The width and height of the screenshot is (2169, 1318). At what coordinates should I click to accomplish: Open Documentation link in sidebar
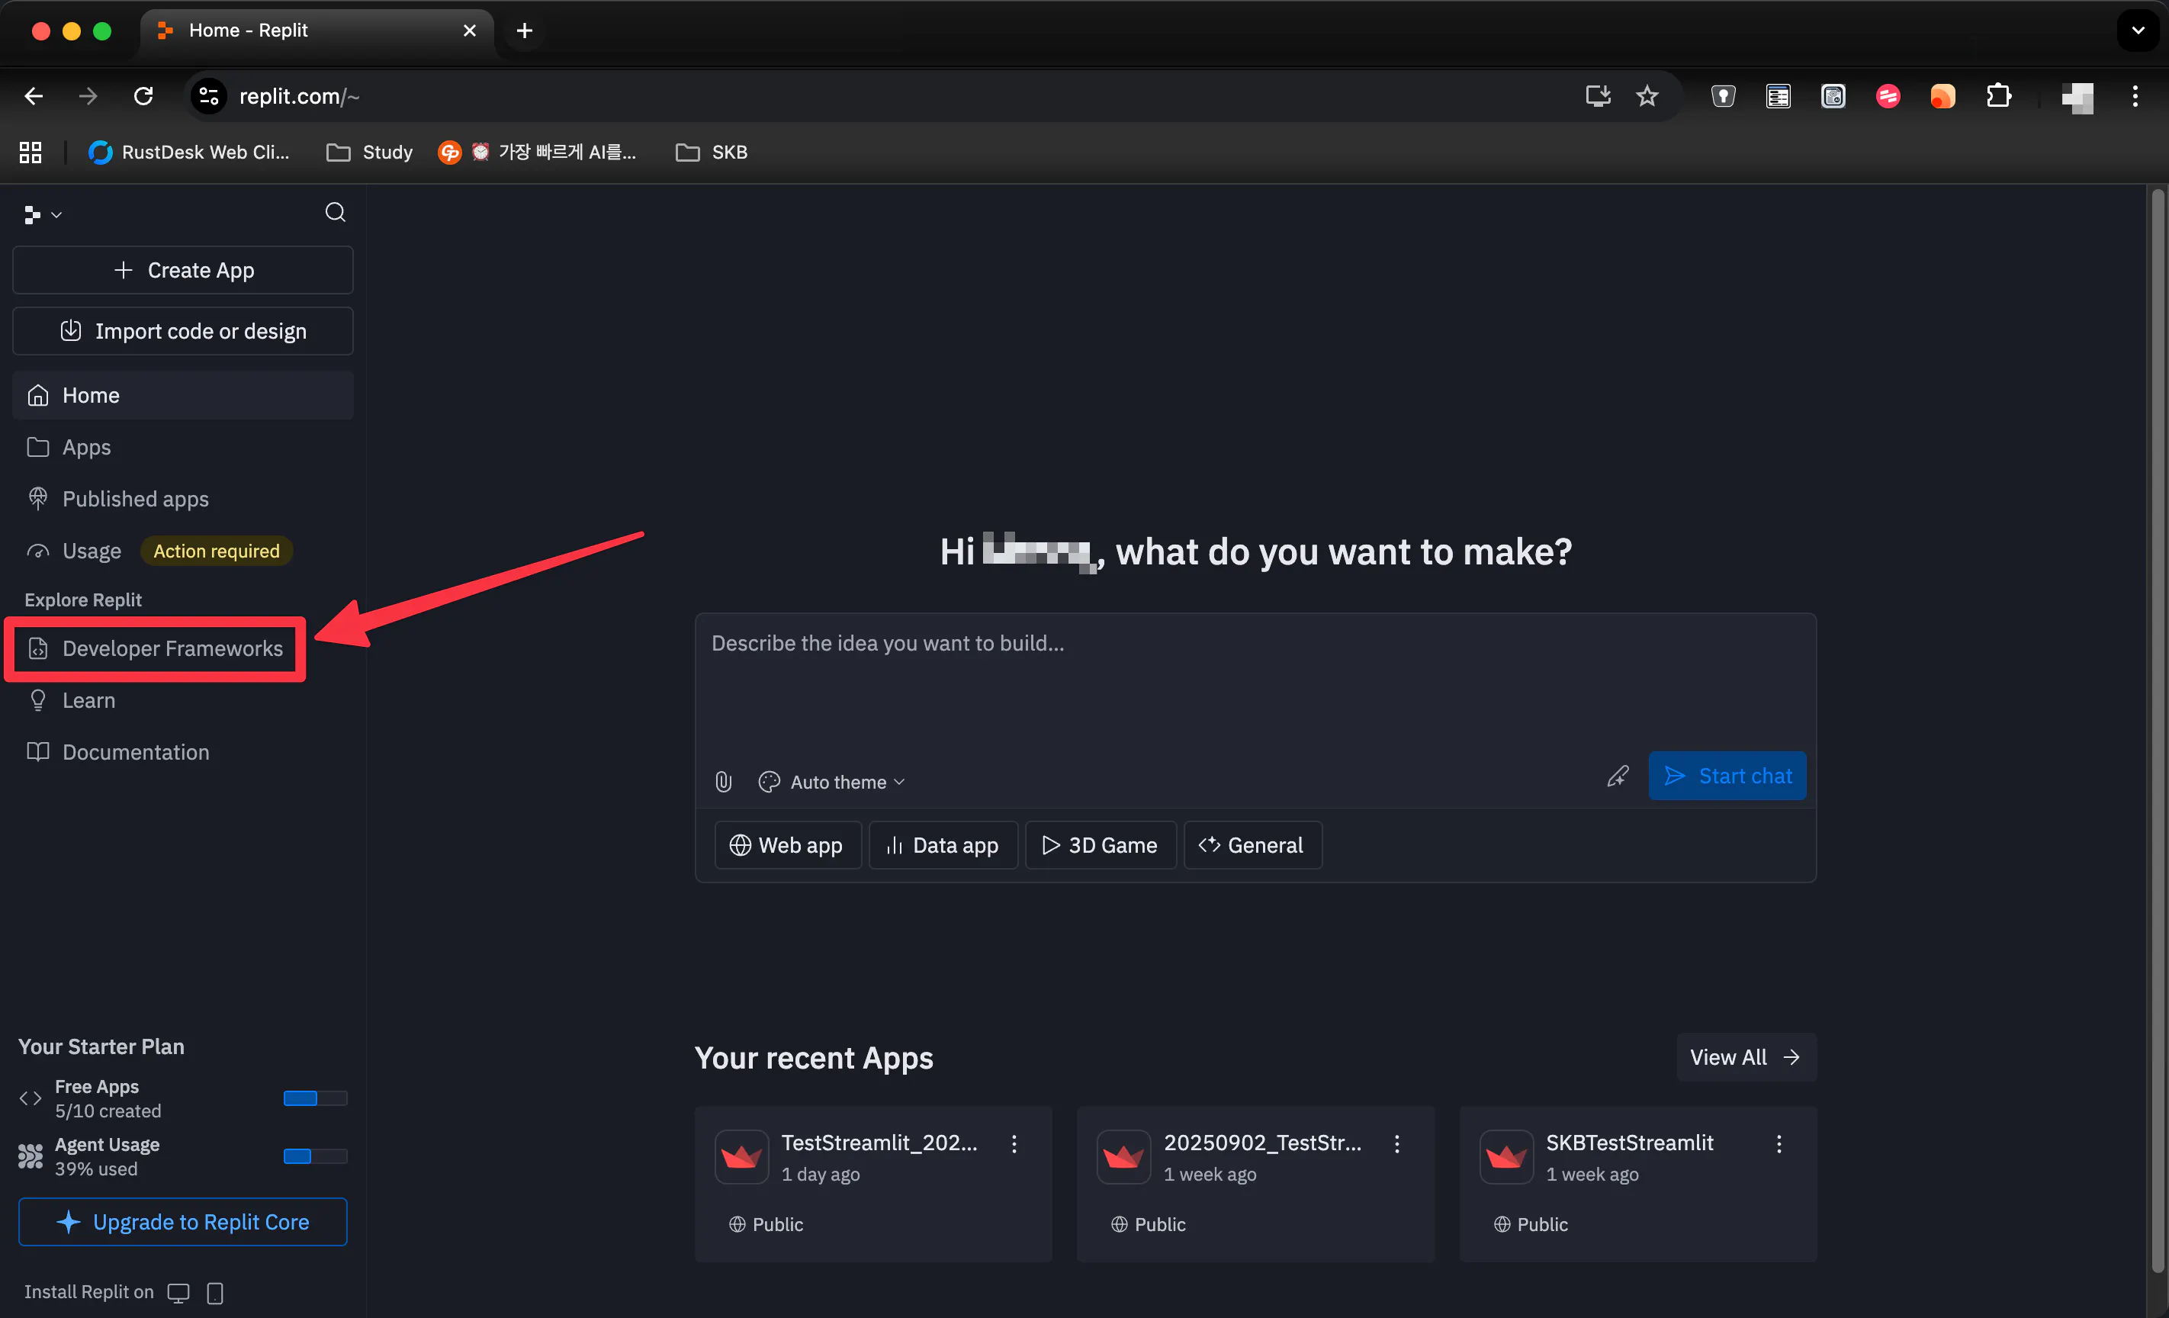(183, 753)
